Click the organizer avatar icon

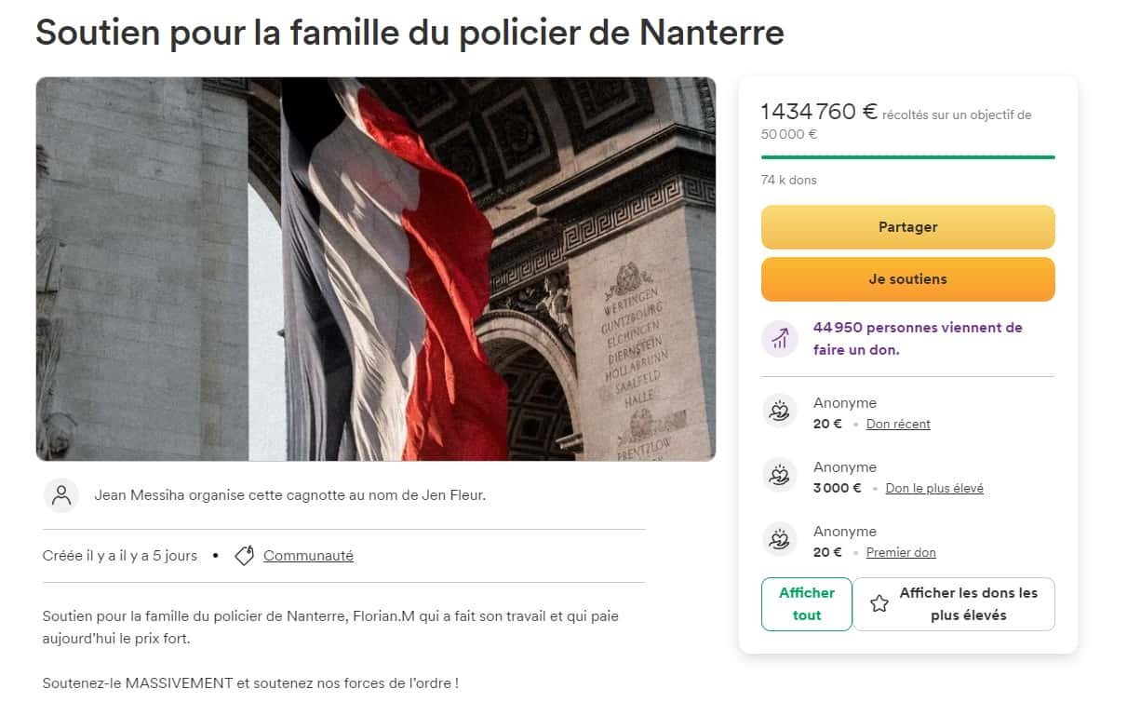[x=61, y=495]
